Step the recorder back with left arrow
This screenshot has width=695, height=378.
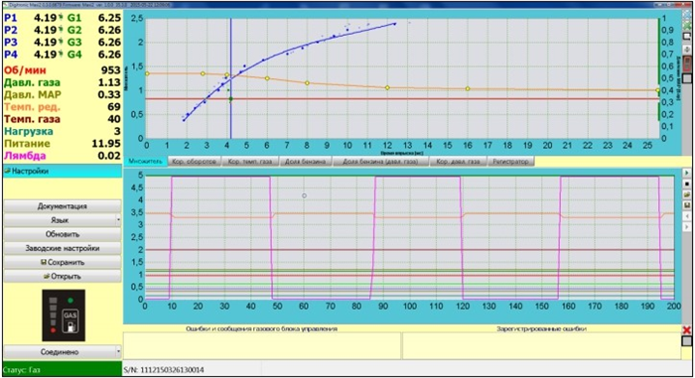(687, 216)
